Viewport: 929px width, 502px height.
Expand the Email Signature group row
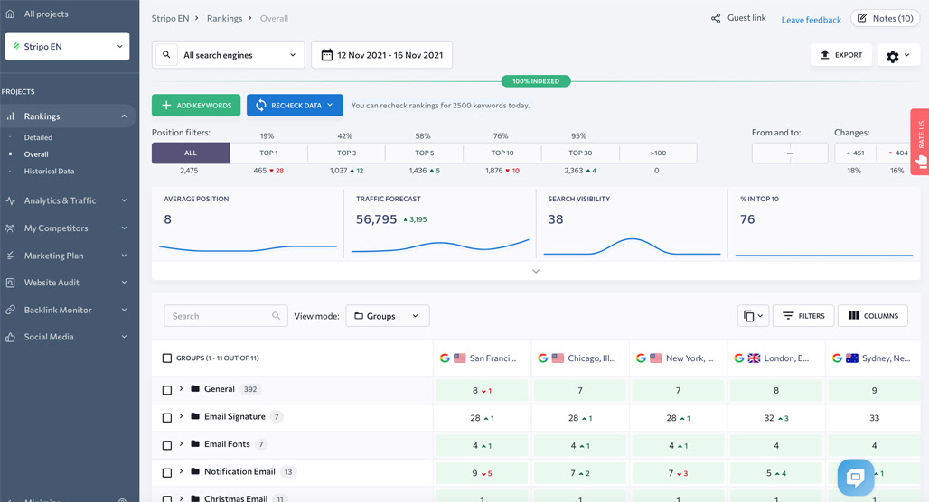182,417
